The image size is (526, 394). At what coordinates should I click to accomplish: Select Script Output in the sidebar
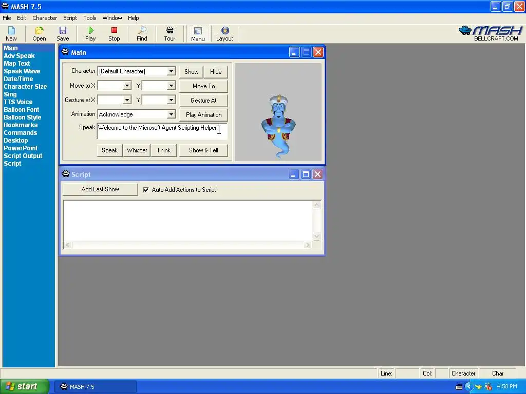tap(23, 156)
